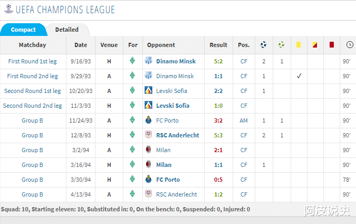The width and height of the screenshot is (356, 224).
Task: Click the assists icon column header
Action: [x=282, y=45]
